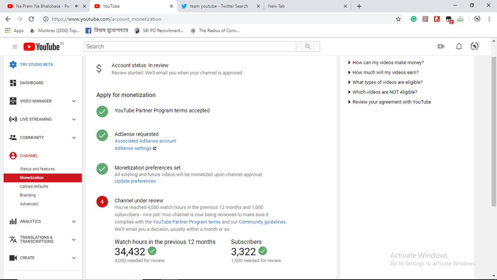Click the Create camera icon in the sidebar
This screenshot has width=497, height=280.
click(13, 258)
